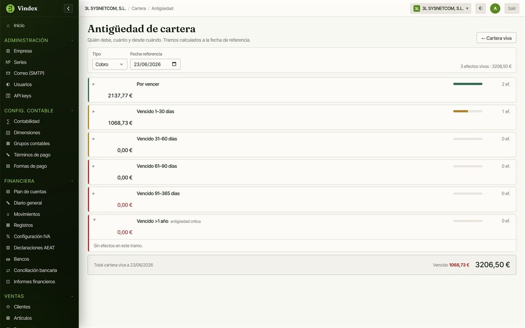Click the Usuarios icon
The width and height of the screenshot is (525, 328).
[8, 85]
